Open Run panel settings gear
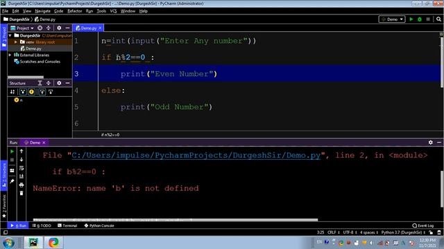 [x=430, y=142]
